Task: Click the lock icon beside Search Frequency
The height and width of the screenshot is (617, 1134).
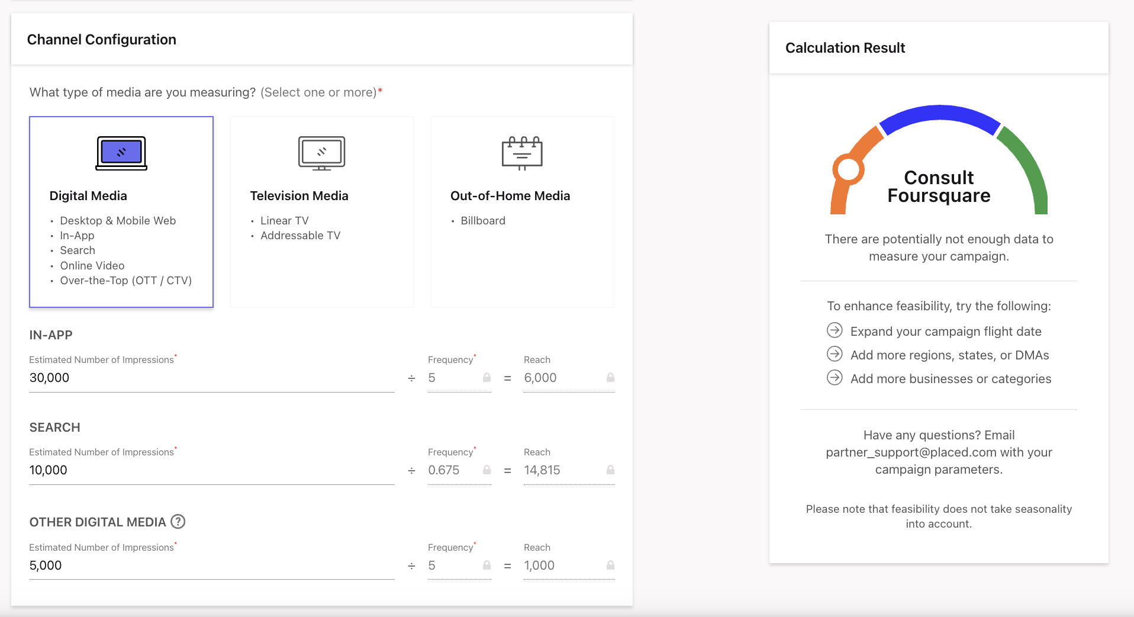Action: coord(487,470)
